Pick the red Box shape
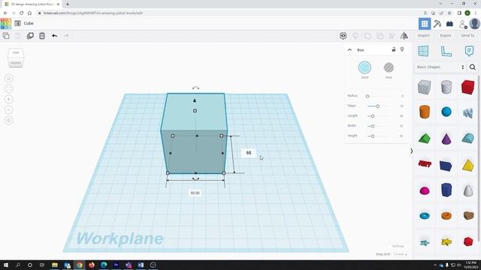 coord(467,87)
